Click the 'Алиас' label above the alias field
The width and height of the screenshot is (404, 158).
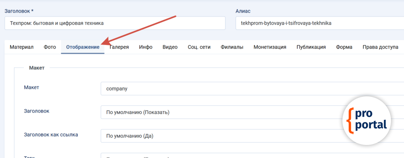(243, 11)
